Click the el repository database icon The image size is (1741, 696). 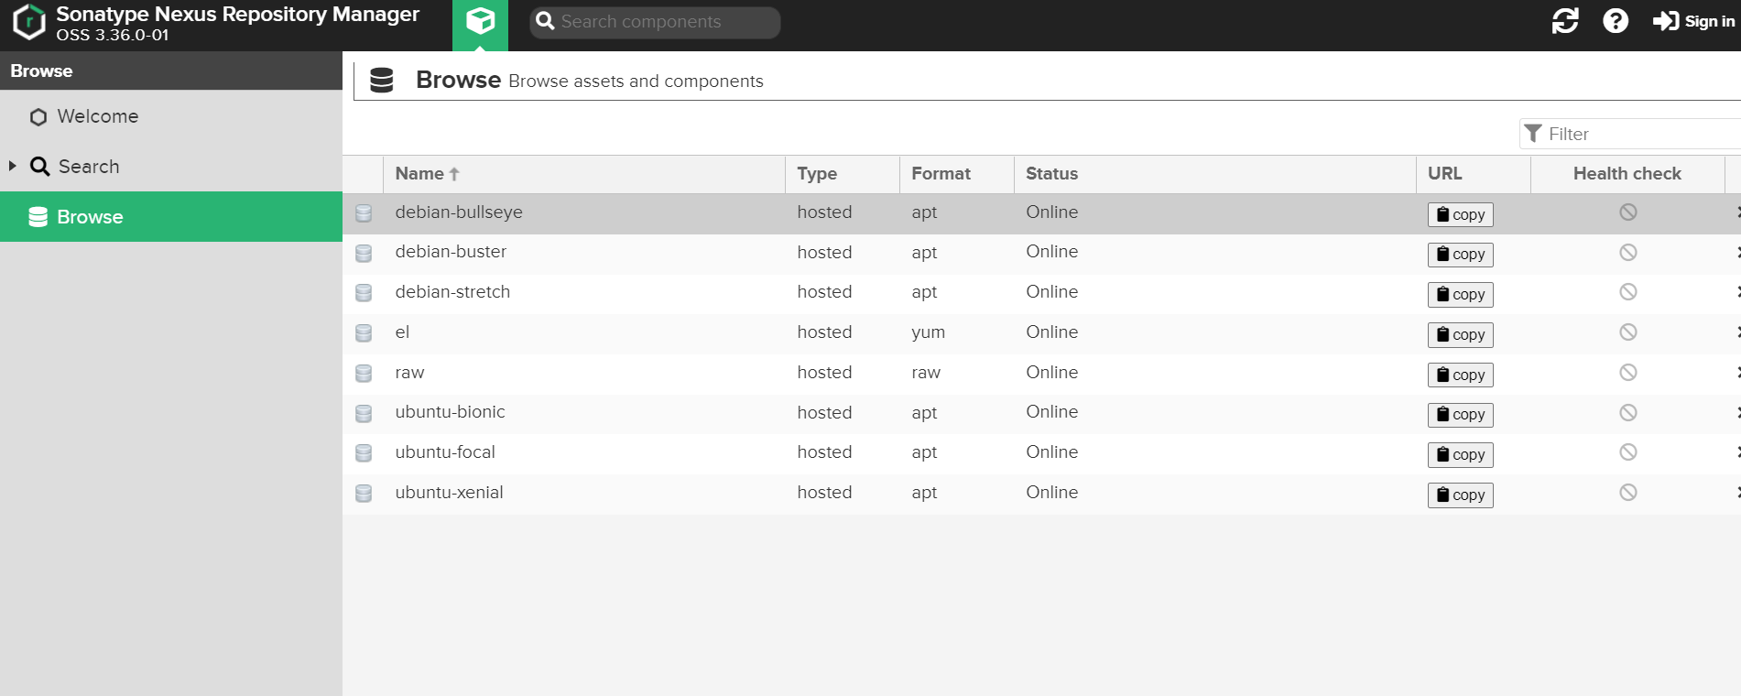point(364,333)
